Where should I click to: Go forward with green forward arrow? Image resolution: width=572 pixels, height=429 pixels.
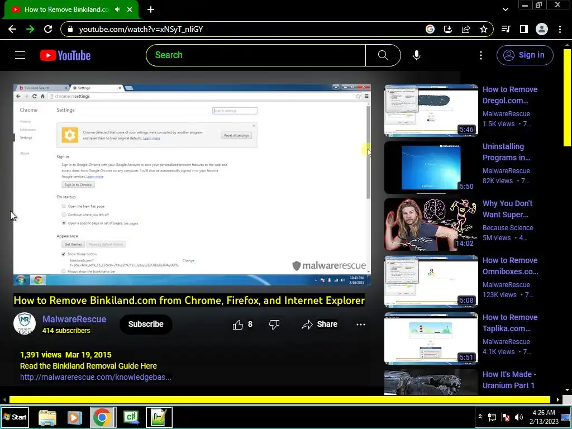pyautogui.click(x=30, y=29)
